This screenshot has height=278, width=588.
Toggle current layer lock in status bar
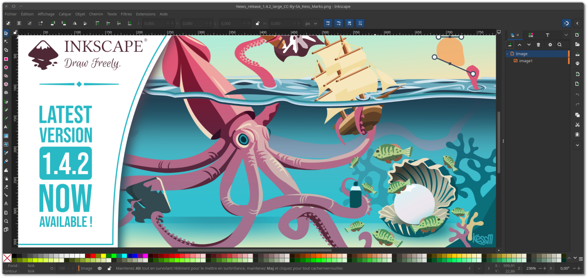pos(108,268)
